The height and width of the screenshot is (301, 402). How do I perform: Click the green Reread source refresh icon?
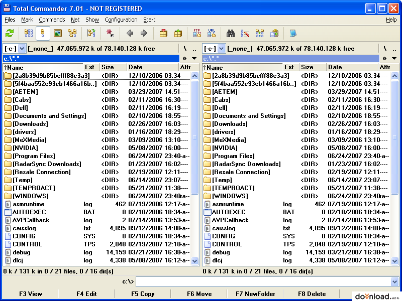click(9, 34)
